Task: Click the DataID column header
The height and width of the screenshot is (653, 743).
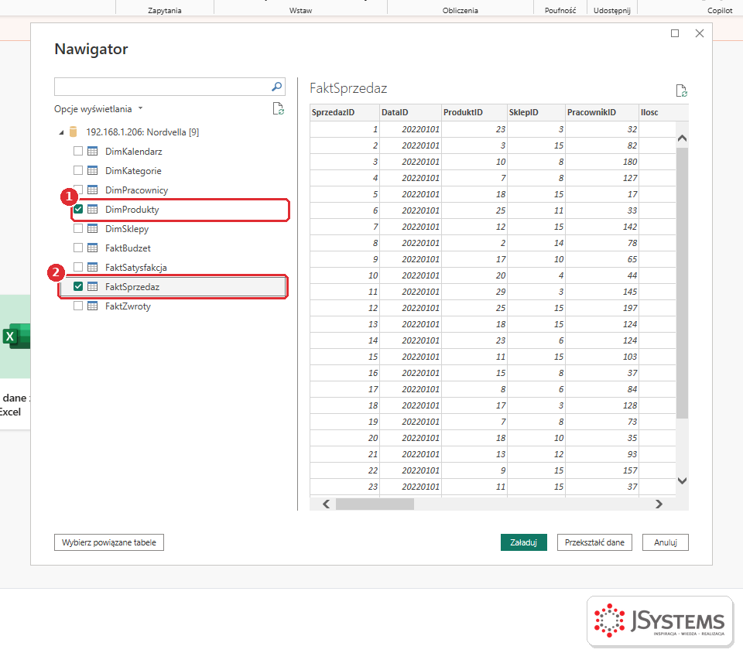Action: click(x=410, y=112)
